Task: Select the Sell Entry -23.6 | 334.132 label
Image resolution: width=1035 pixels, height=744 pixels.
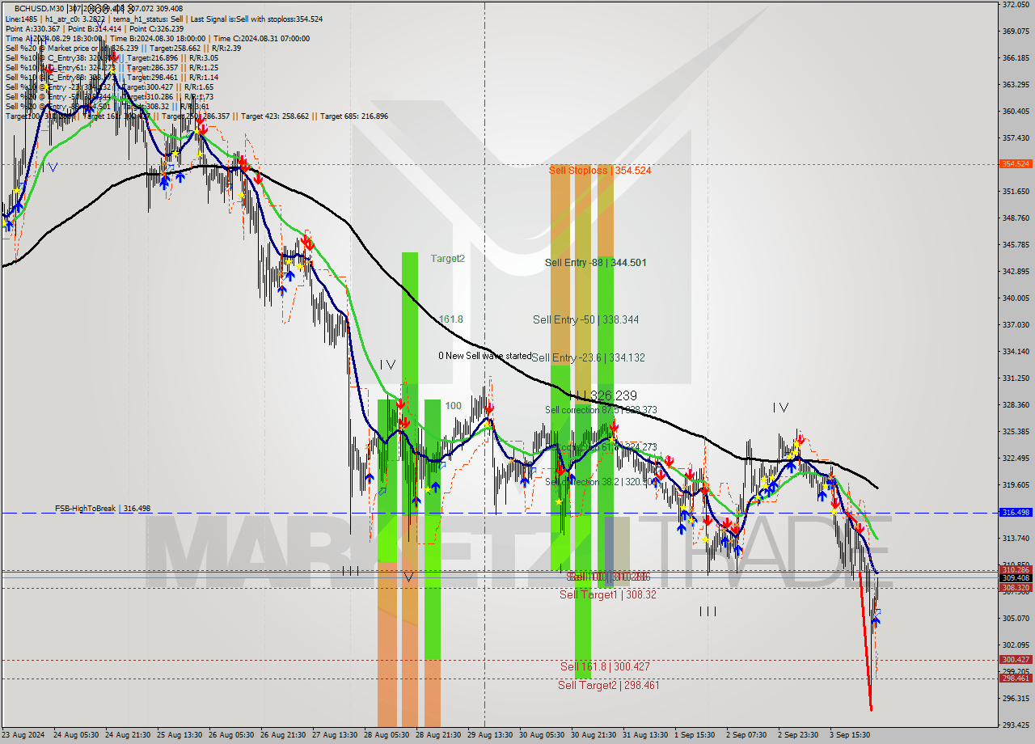Action: (x=588, y=357)
